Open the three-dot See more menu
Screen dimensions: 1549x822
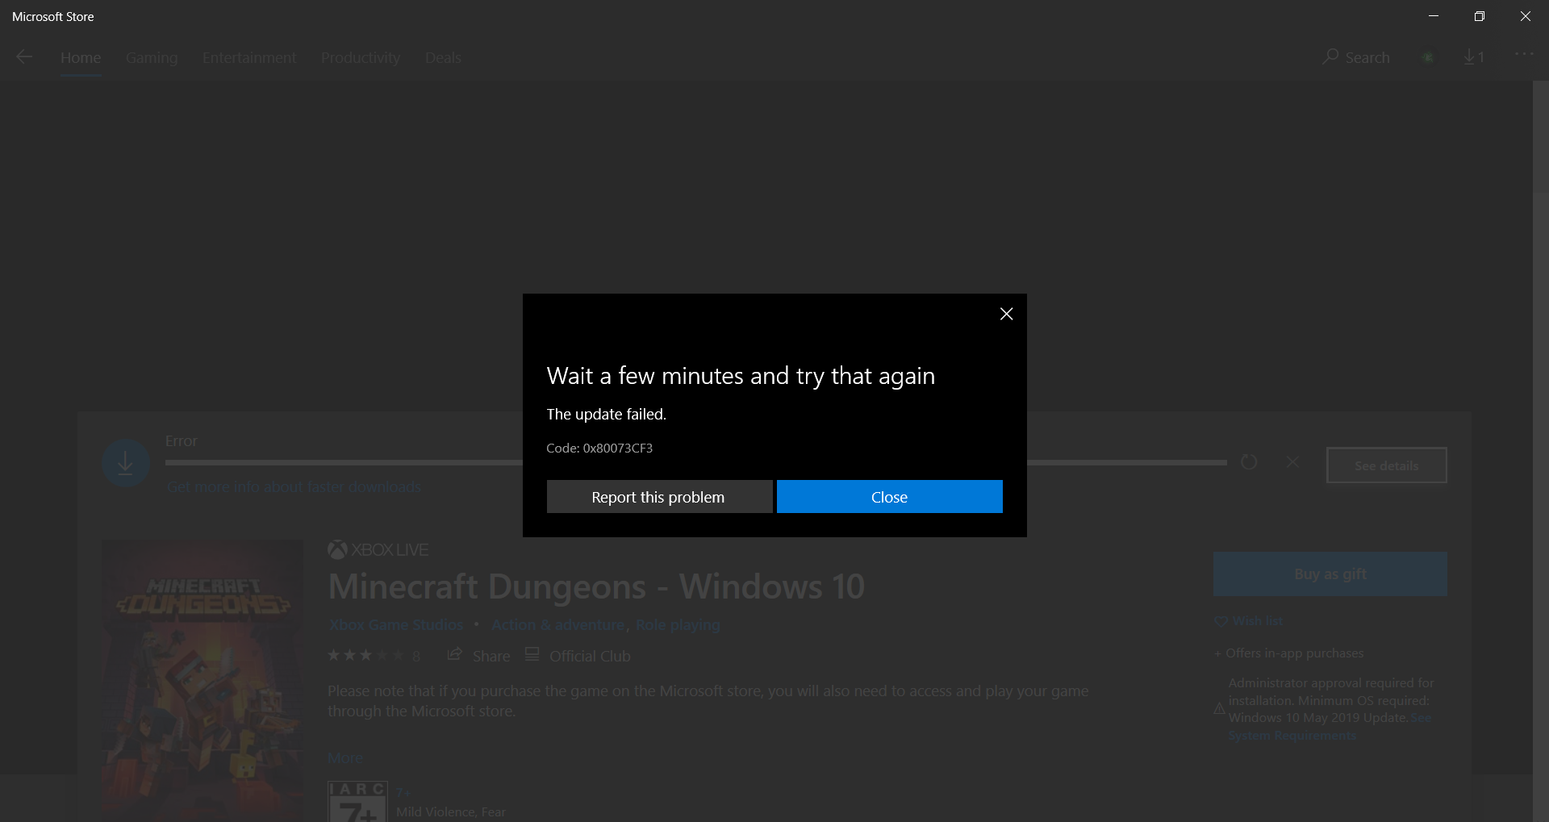[x=1524, y=54]
